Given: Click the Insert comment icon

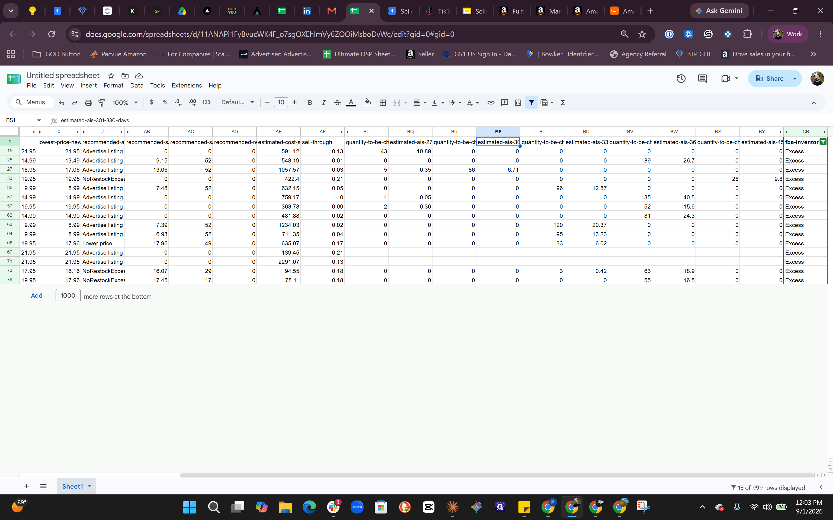Looking at the screenshot, I should pos(504,102).
